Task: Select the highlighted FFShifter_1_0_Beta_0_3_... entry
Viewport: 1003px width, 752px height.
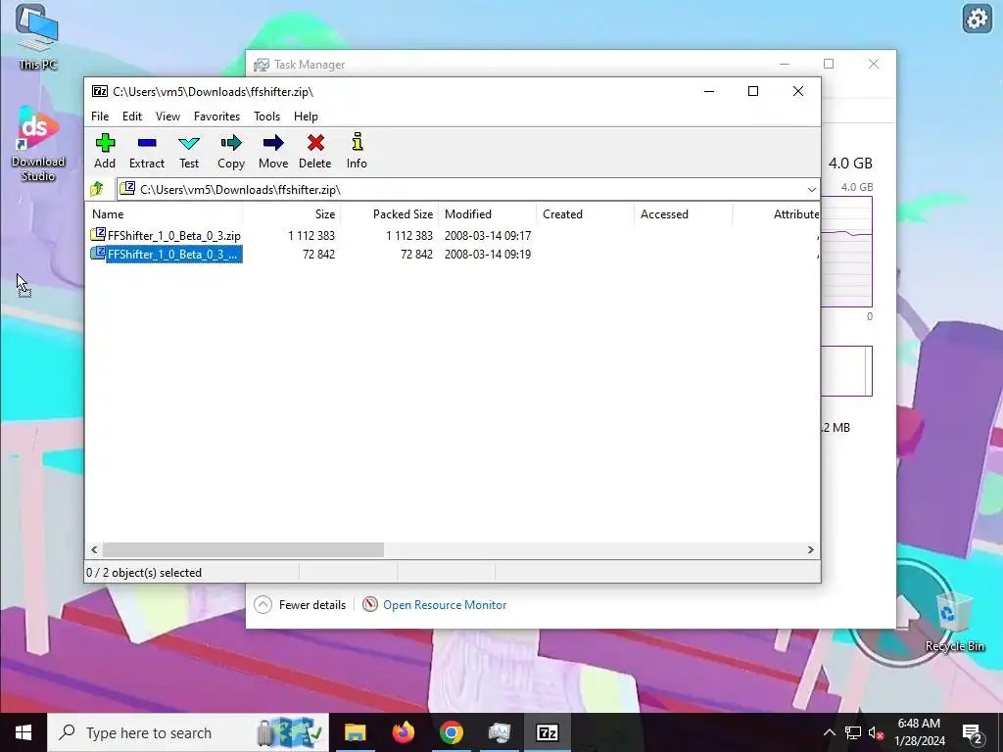Action: click(173, 255)
